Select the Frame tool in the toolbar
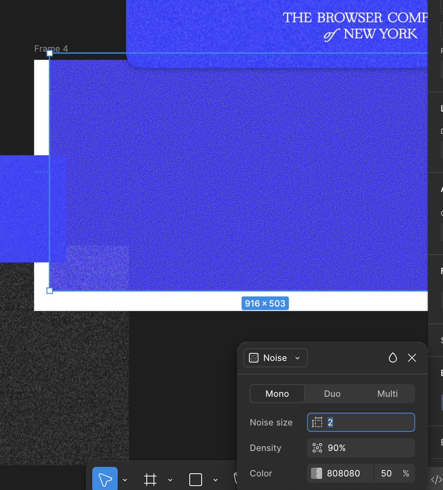This screenshot has width=443, height=490. point(150,479)
